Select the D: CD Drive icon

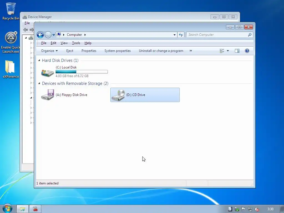(118, 95)
